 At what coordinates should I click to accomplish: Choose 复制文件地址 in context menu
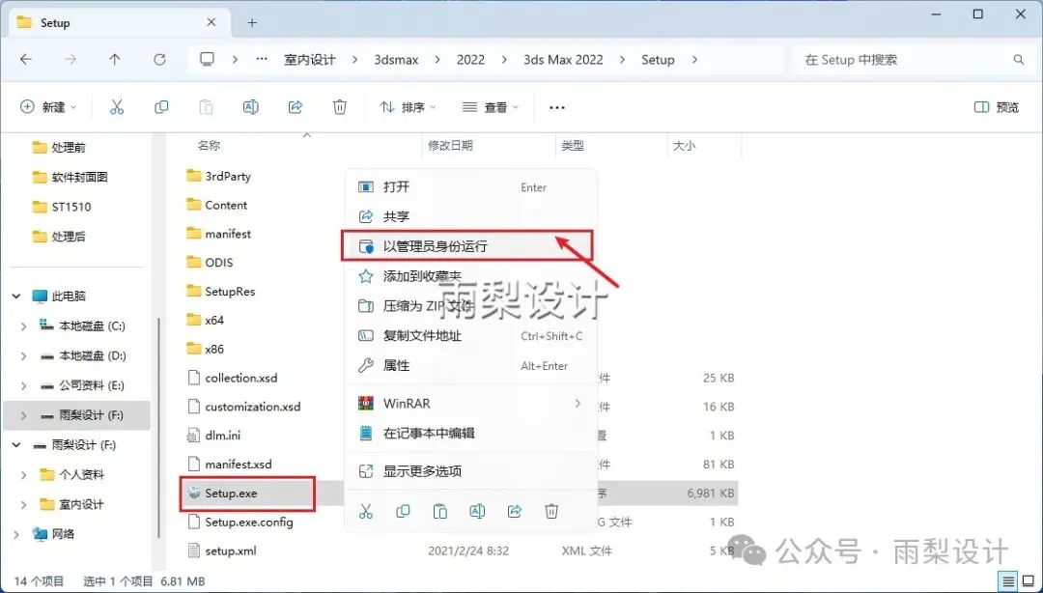point(471,336)
